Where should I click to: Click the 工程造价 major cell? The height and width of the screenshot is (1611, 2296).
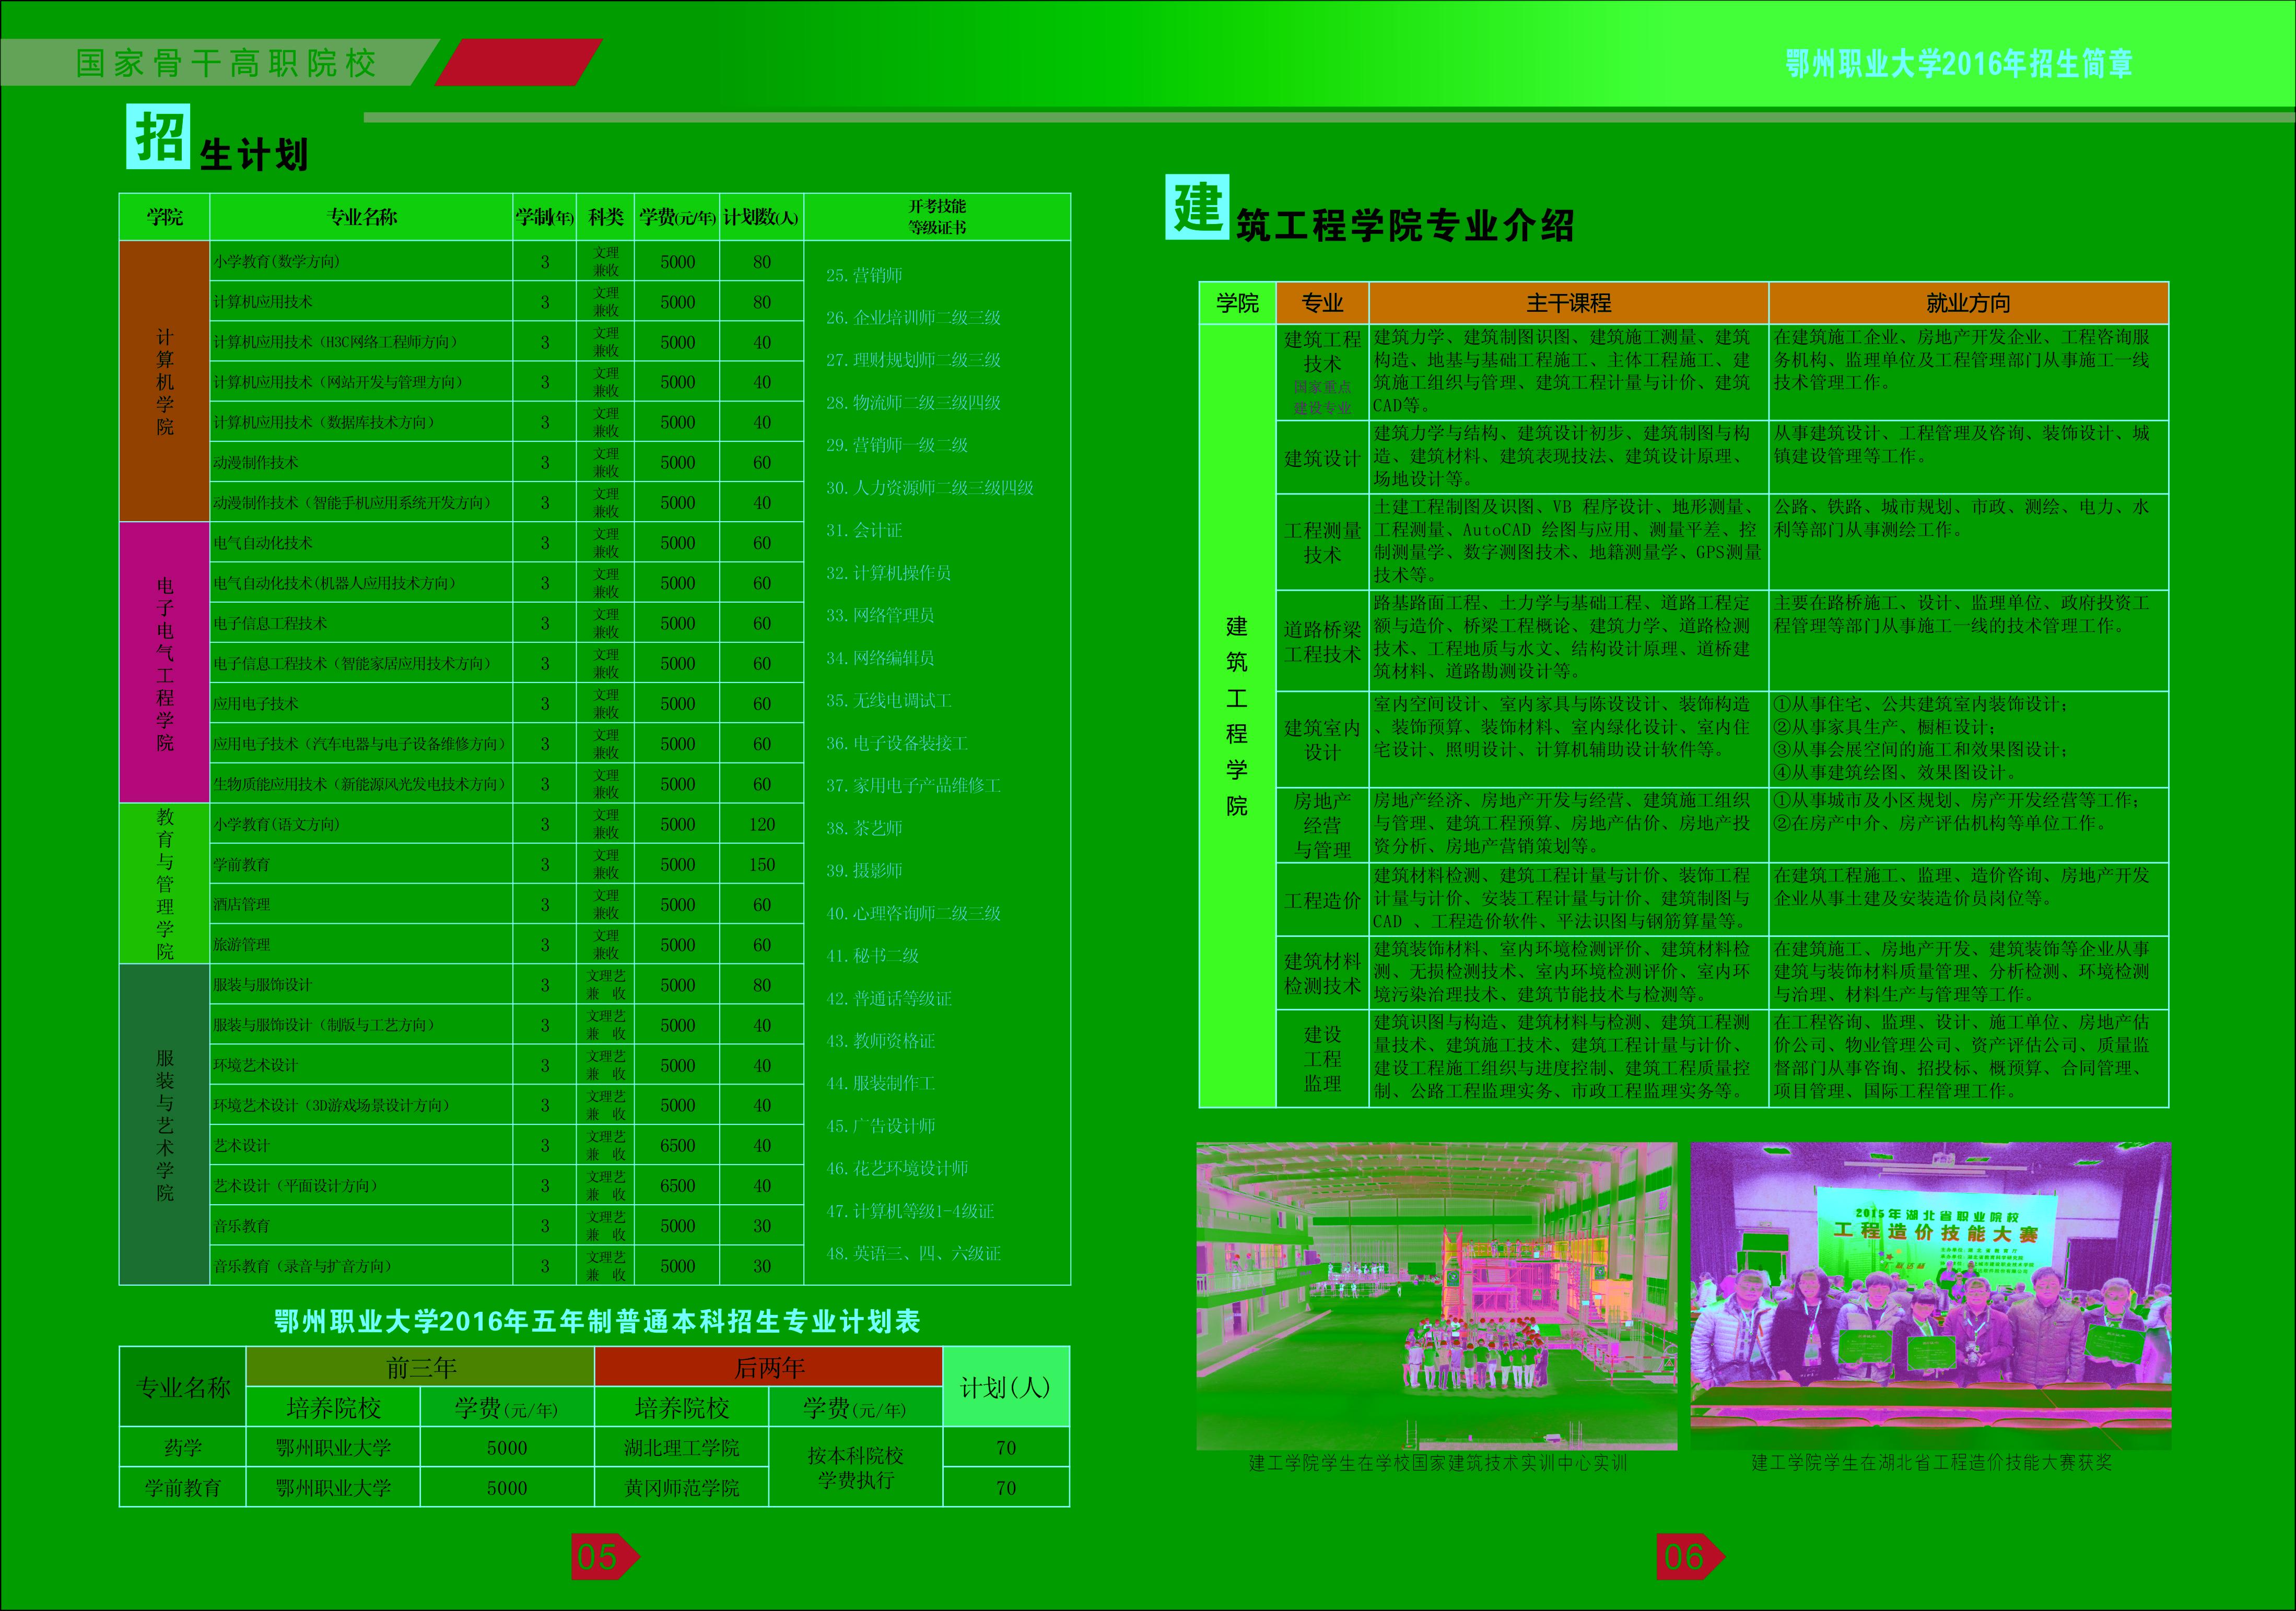coord(1322,900)
